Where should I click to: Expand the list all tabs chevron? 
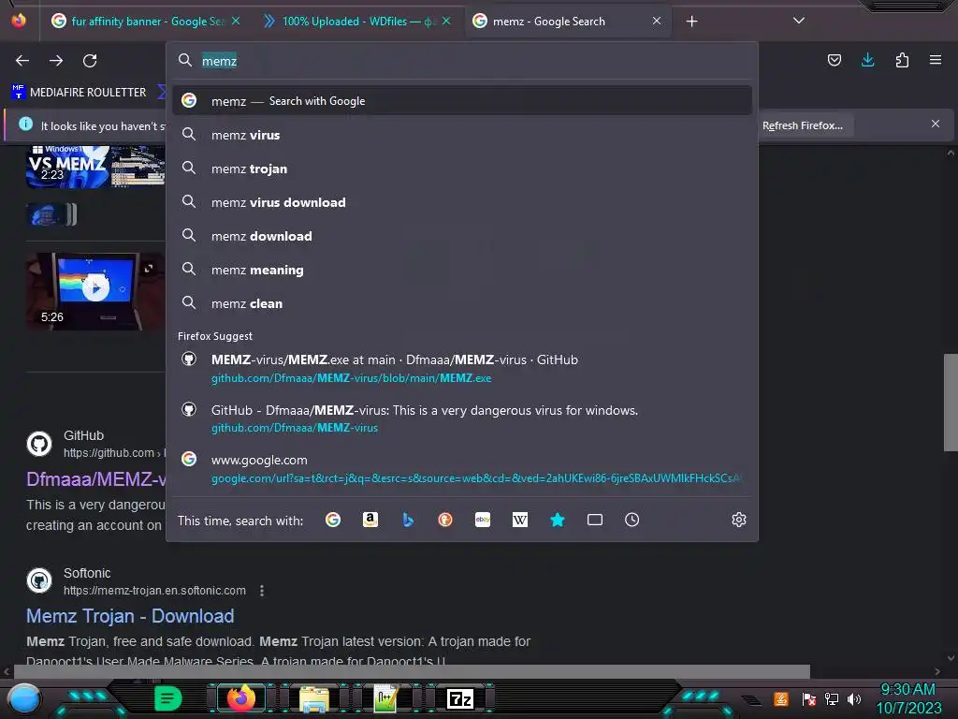799,21
